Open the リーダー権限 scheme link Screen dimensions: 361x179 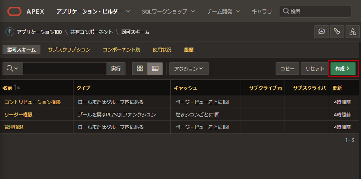tap(18, 115)
